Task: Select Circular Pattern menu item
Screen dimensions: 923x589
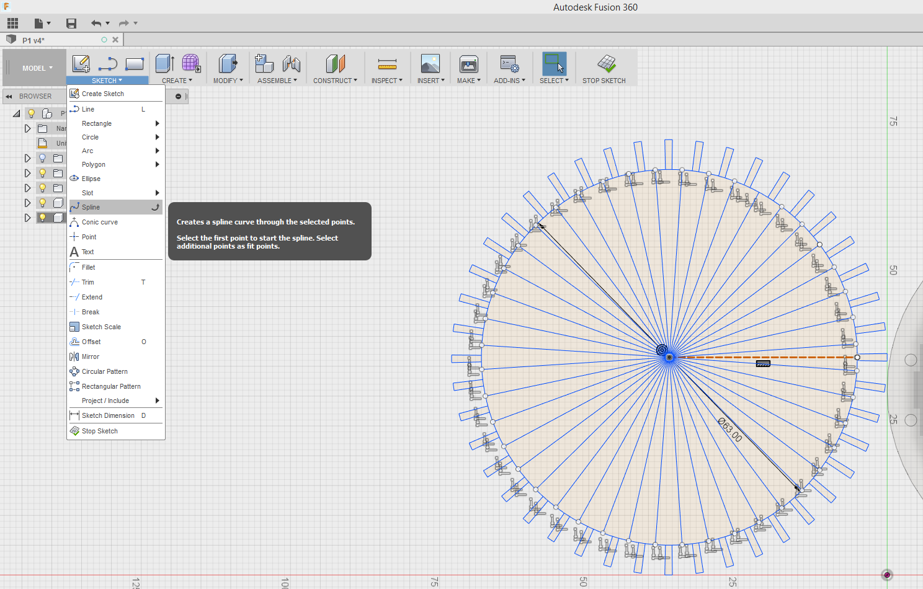Action: tap(116, 371)
